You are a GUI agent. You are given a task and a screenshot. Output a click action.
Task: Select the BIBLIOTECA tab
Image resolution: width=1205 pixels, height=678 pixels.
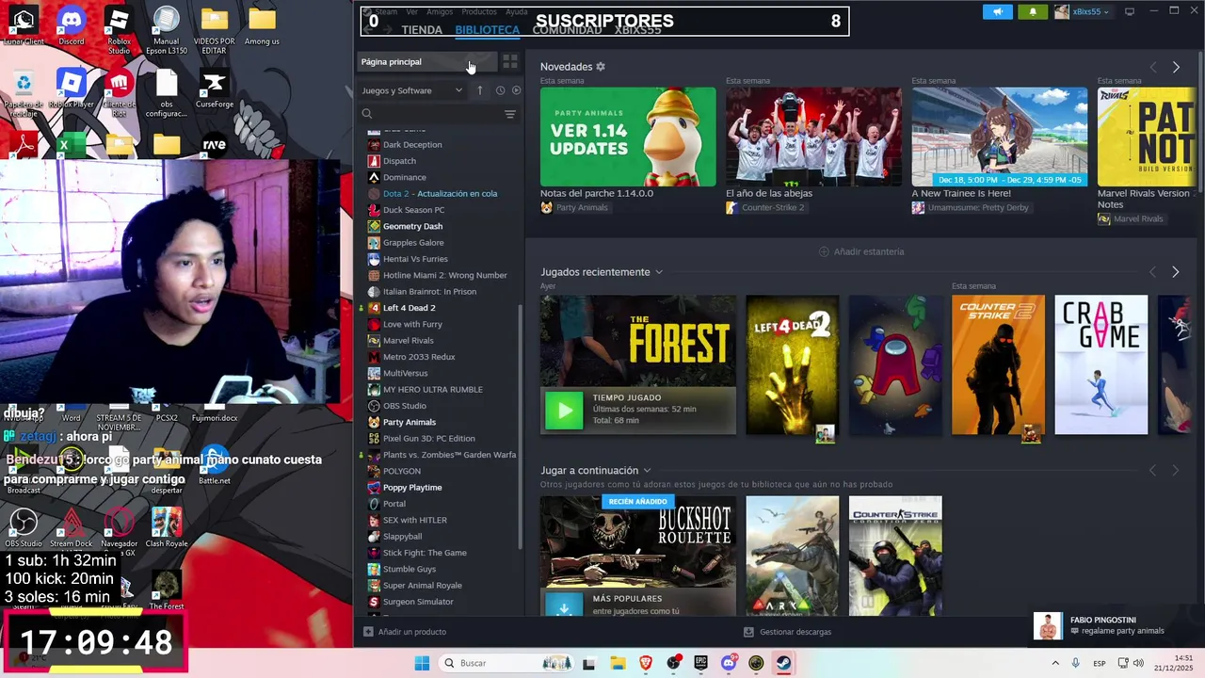(488, 30)
